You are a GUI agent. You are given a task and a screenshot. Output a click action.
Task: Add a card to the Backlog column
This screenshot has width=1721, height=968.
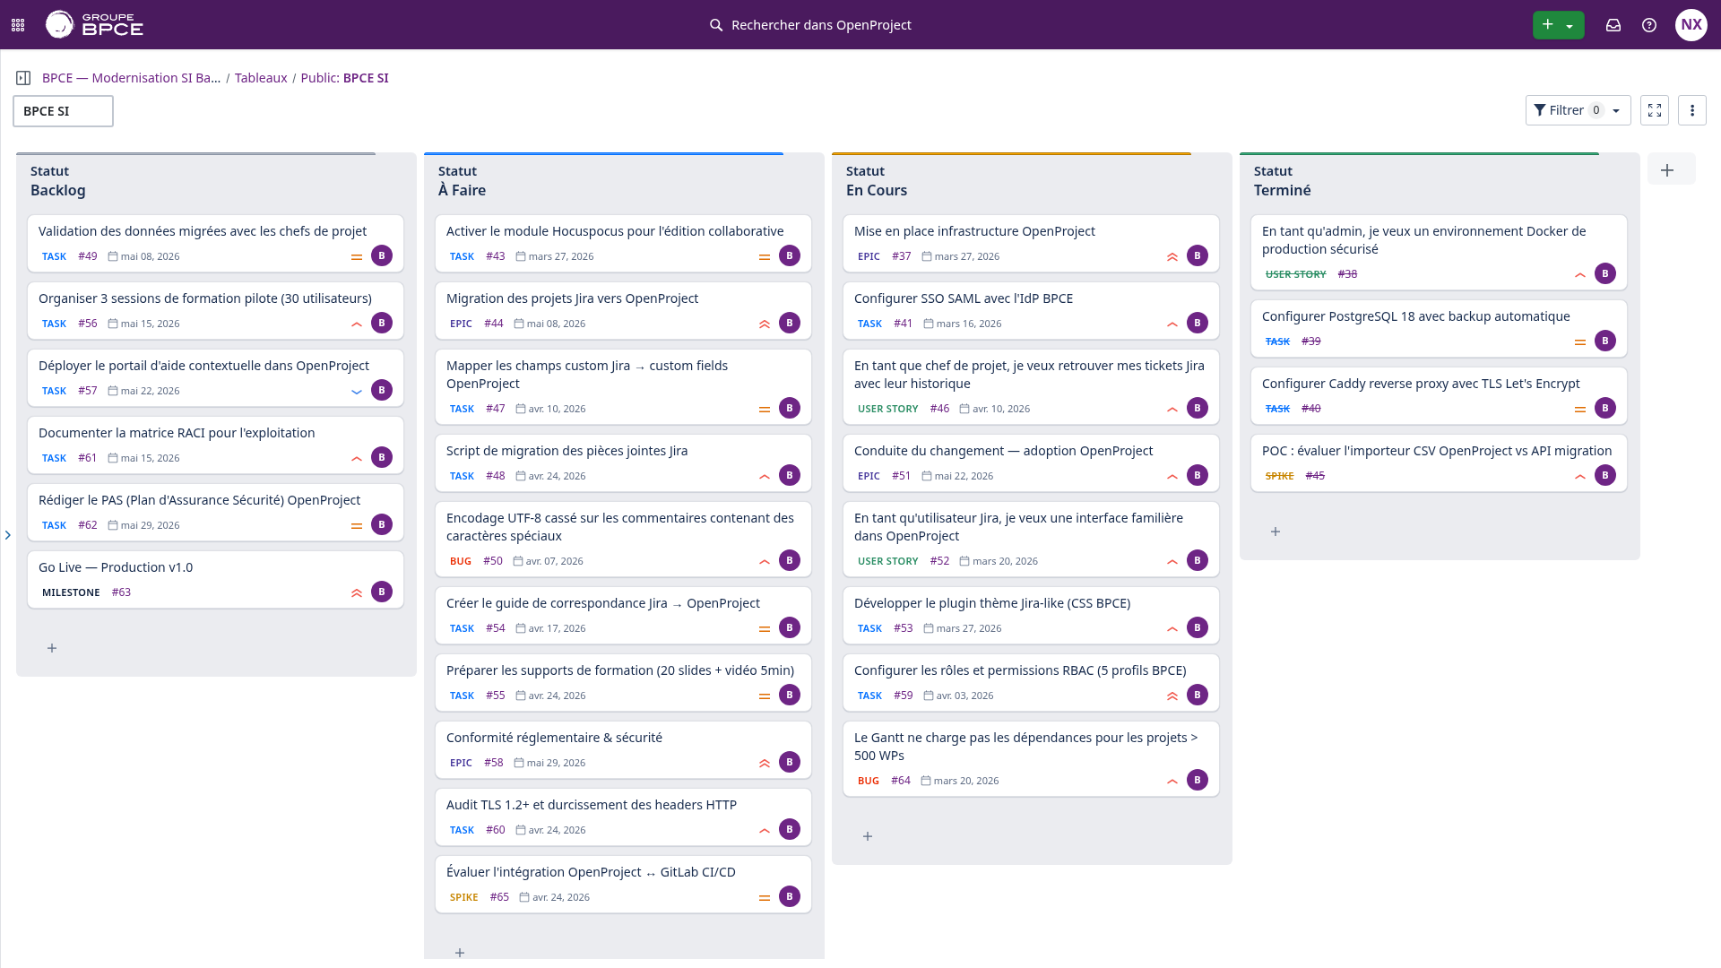[x=52, y=648]
